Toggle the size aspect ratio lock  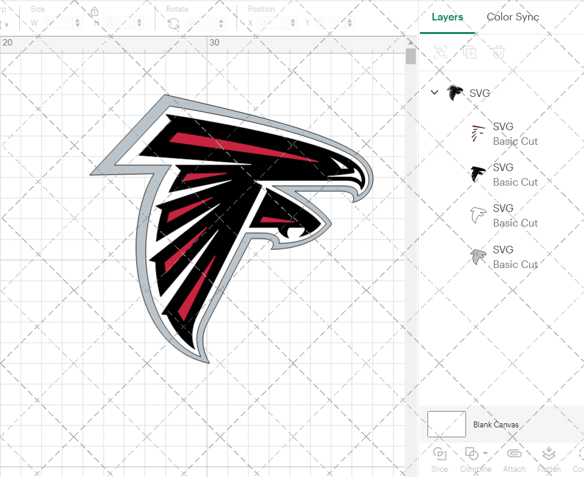click(95, 12)
